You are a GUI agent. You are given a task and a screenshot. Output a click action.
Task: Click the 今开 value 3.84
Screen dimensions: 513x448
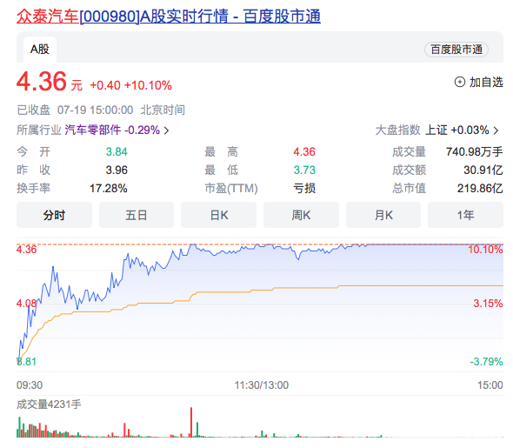pyautogui.click(x=117, y=151)
